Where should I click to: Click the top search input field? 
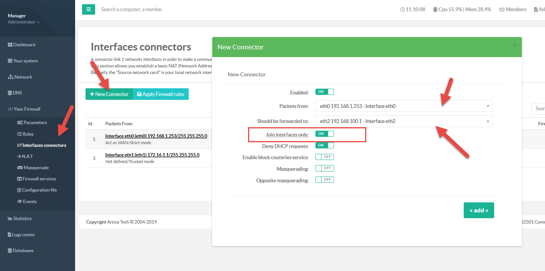pos(131,9)
